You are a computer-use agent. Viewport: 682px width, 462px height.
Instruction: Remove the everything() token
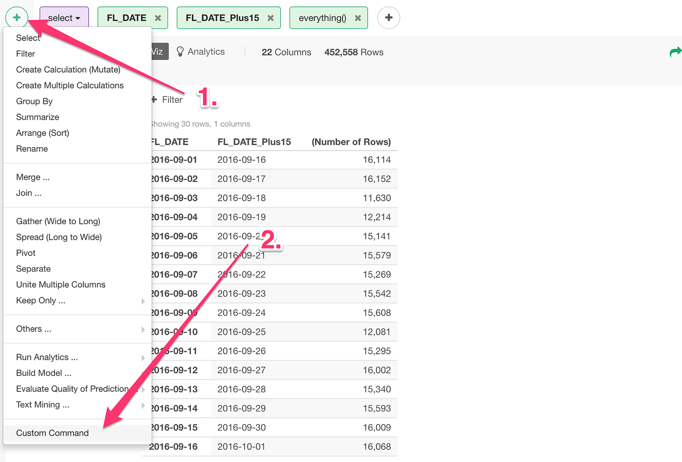click(x=358, y=18)
